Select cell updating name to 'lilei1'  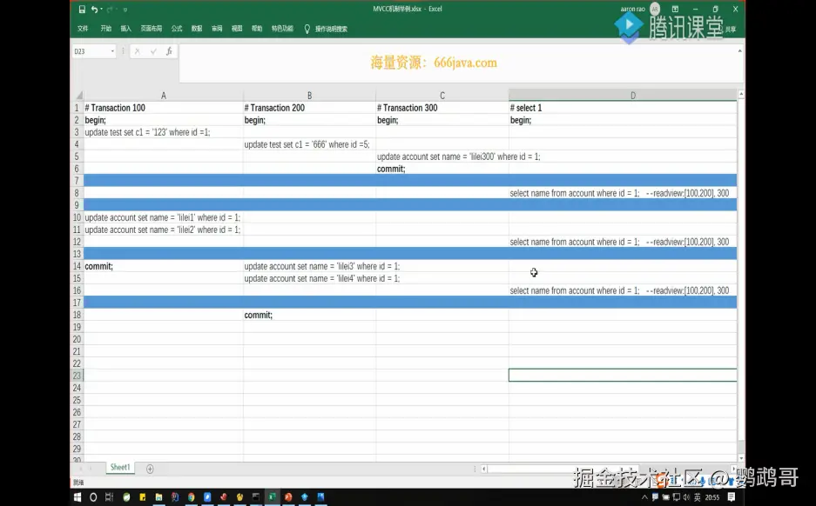[x=164, y=217]
